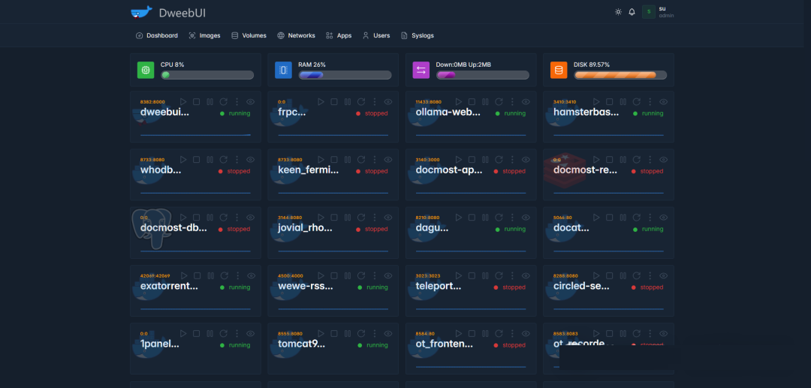Toggle the light/dark theme sun icon
Viewport: 811px width, 388px height.
click(x=618, y=12)
